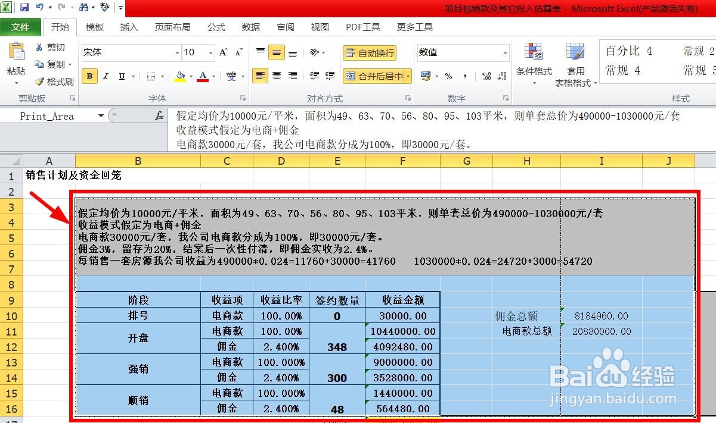Click the increase decimal places icon
This screenshot has width=716, height=423.
487,76
